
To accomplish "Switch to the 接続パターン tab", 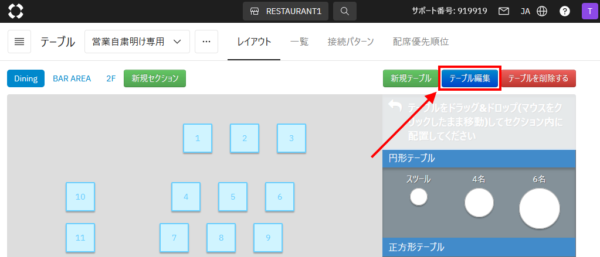I will click(351, 42).
